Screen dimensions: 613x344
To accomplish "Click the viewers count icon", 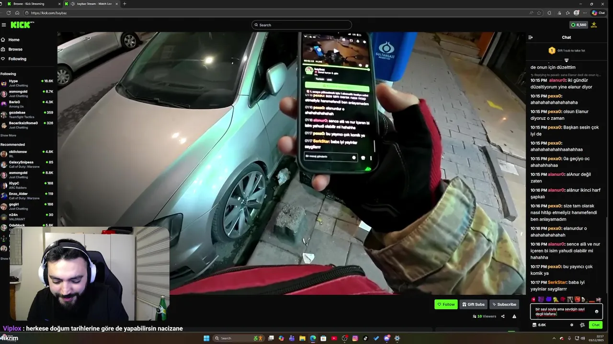I will pyautogui.click(x=475, y=316).
